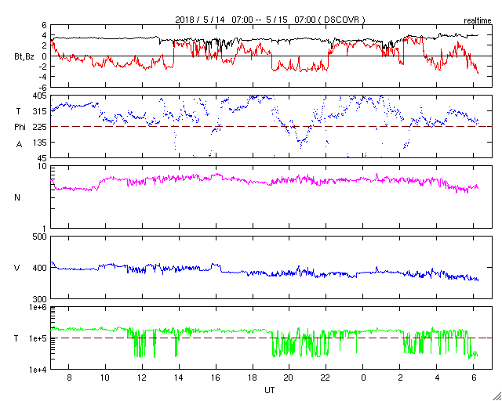Click the 'UT' x-axis label

point(270,390)
